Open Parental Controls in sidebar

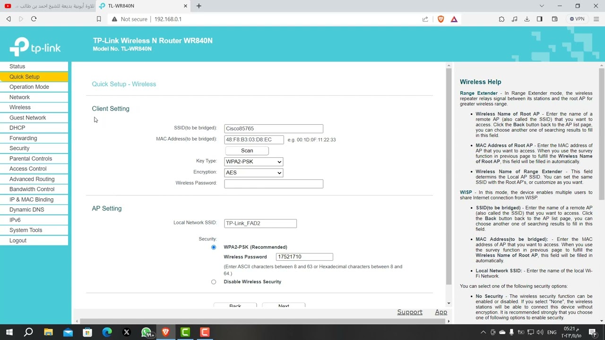tap(34, 159)
